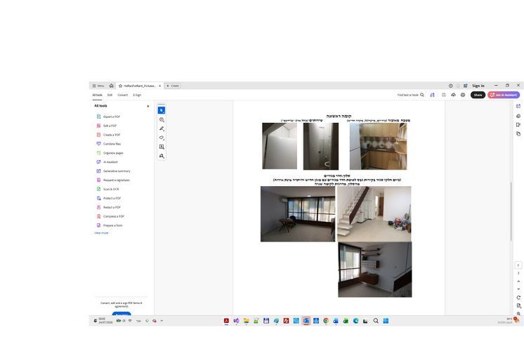
Task: Go to next page down arrow
Action: [518, 289]
